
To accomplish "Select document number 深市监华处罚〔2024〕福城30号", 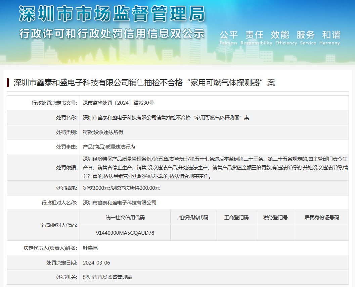I will coord(119,103).
